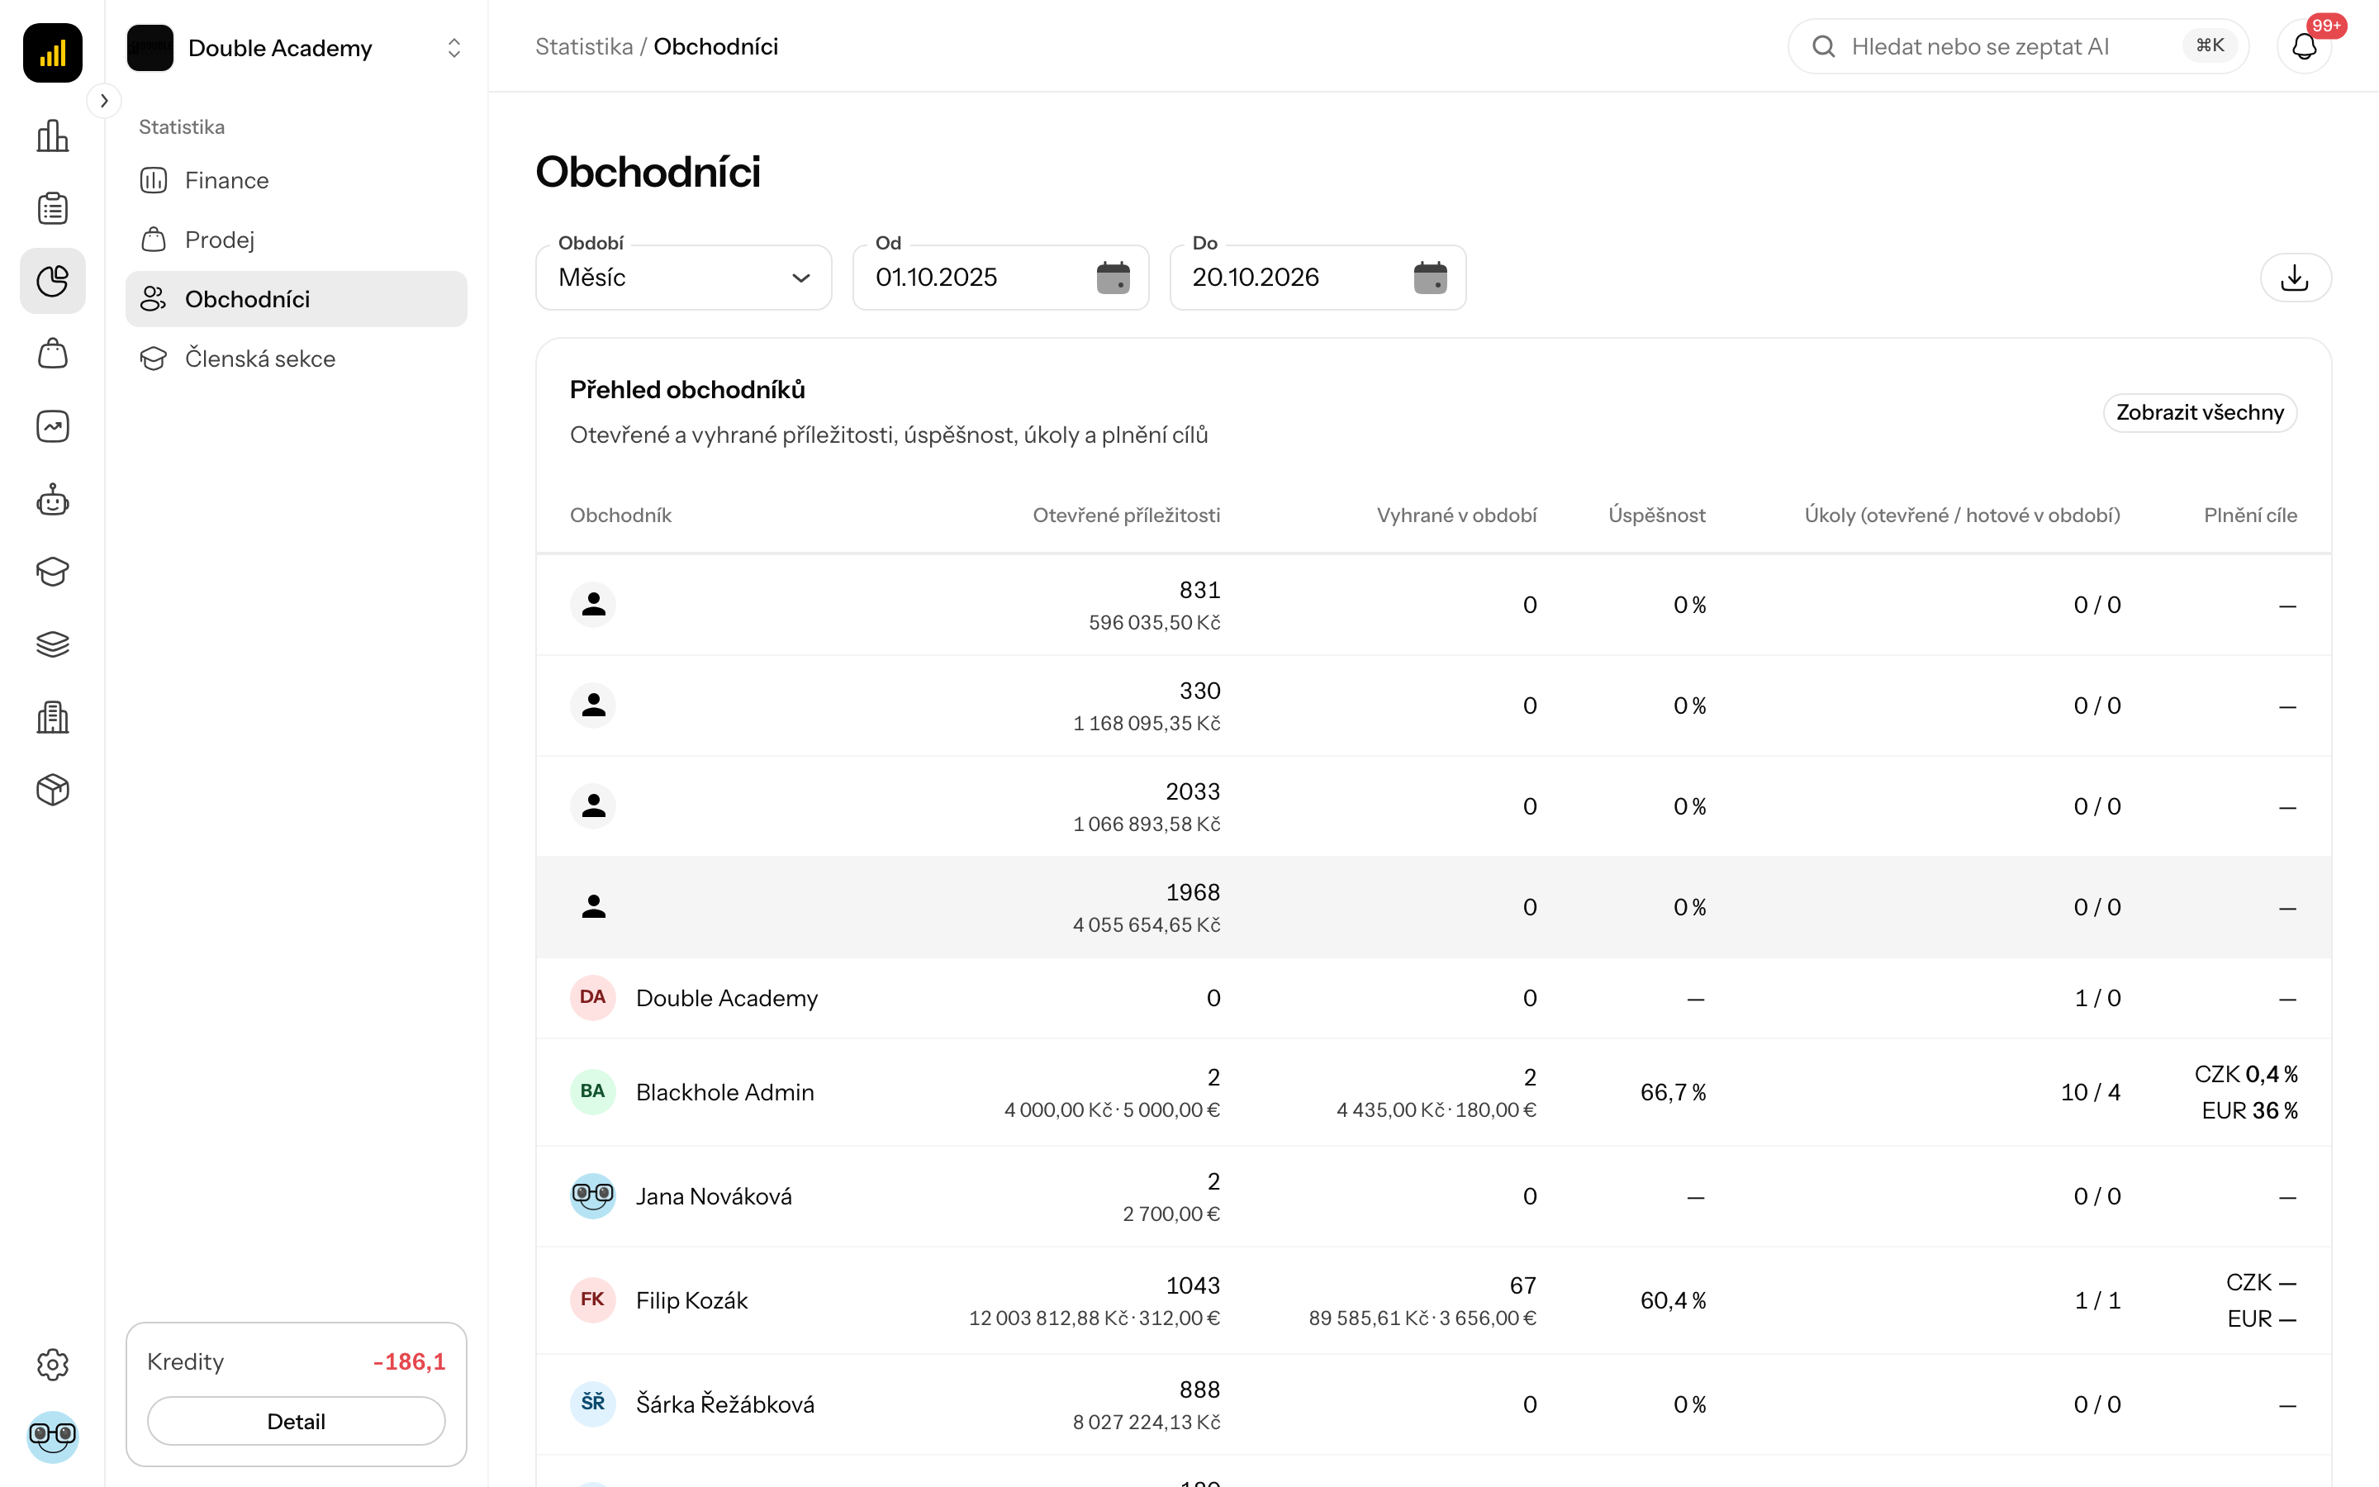The width and height of the screenshot is (2379, 1487).
Task: Click the download export icon button
Action: (2296, 278)
